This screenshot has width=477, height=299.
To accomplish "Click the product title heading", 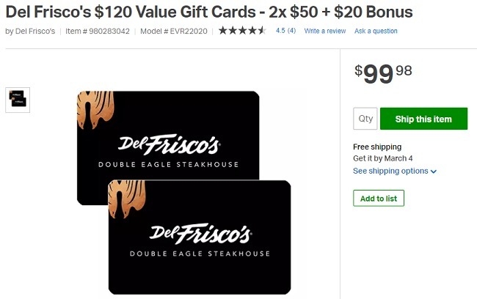I will point(209,12).
